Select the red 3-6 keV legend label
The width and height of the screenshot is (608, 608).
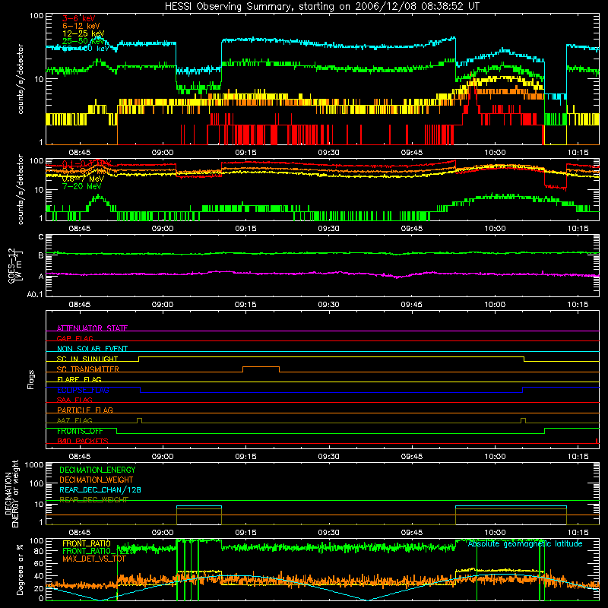(78, 18)
